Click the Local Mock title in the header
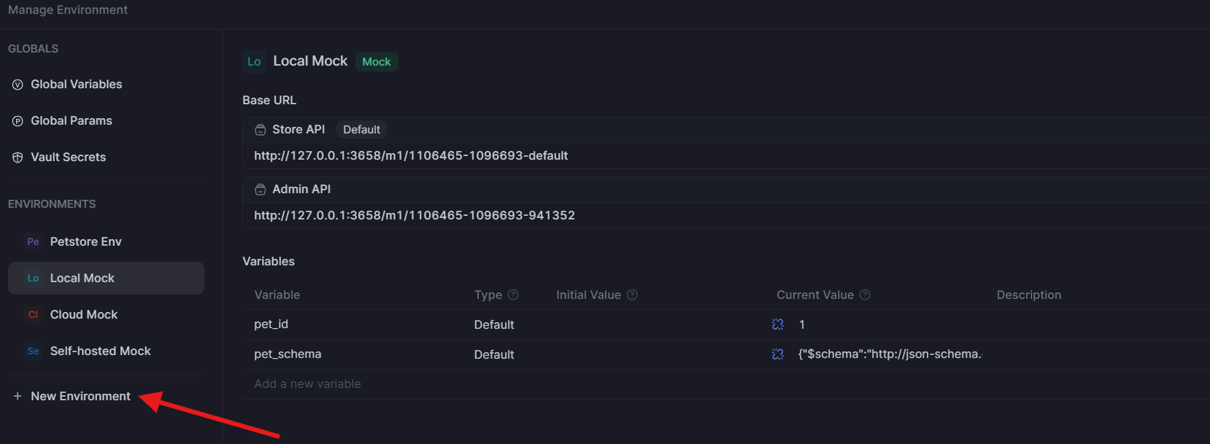This screenshot has width=1210, height=444. coord(310,61)
